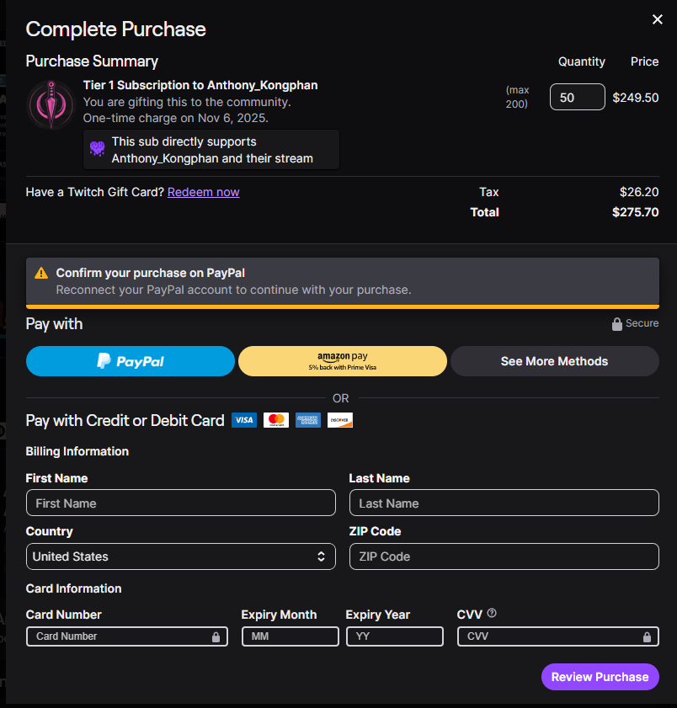Click the text 'One-time charge on Nov 6, 2025.'
Image resolution: width=677 pixels, height=708 pixels.
(x=176, y=119)
